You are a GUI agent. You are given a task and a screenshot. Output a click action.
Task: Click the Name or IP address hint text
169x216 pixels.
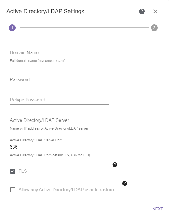[49, 128]
